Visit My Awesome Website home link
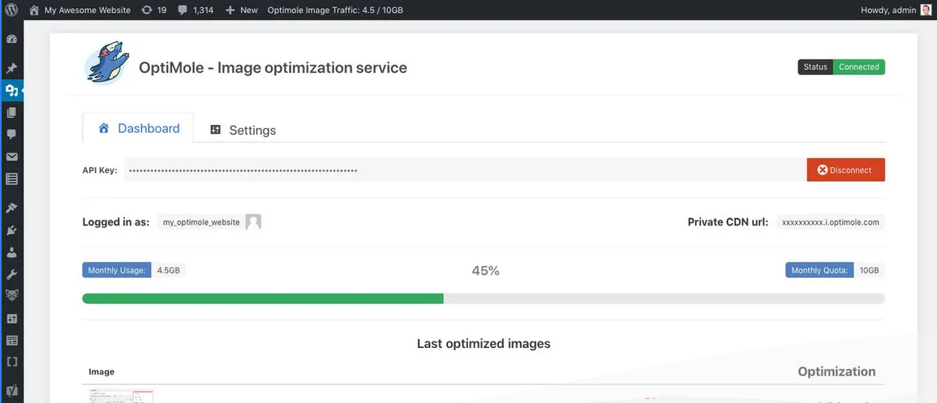937x403 pixels. [x=80, y=11]
